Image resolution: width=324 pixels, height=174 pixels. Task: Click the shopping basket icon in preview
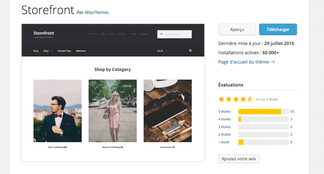click(190, 50)
